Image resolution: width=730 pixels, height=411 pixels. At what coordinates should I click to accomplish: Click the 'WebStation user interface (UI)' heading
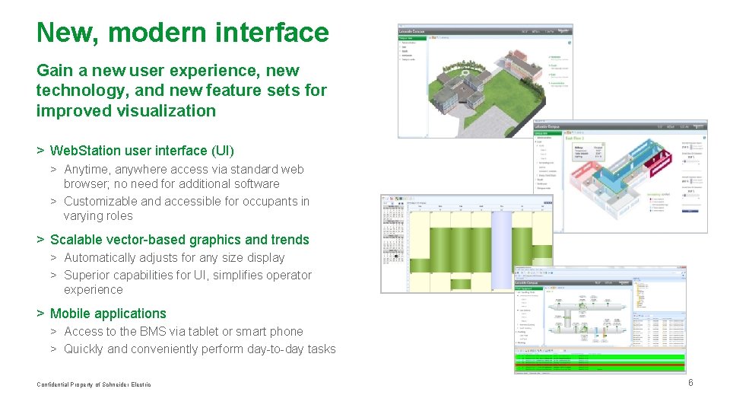point(141,151)
